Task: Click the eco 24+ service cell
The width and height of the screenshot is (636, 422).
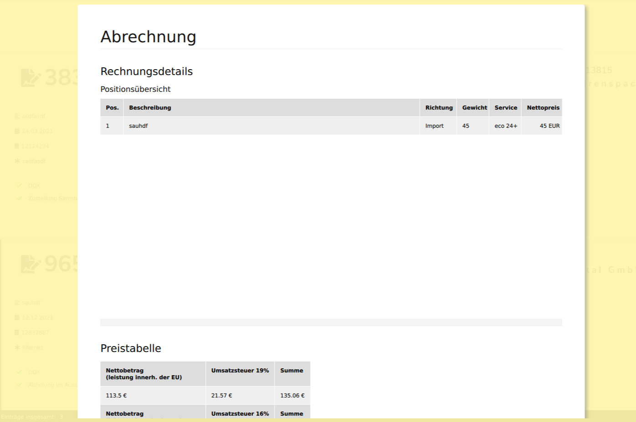Action: [x=505, y=126]
